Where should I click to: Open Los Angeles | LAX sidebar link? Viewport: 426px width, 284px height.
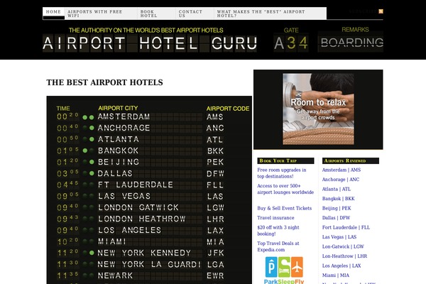342,266
